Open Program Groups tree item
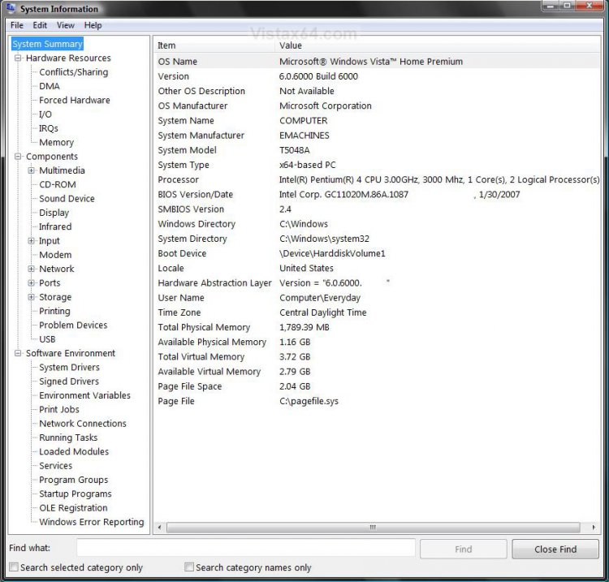 74,480
